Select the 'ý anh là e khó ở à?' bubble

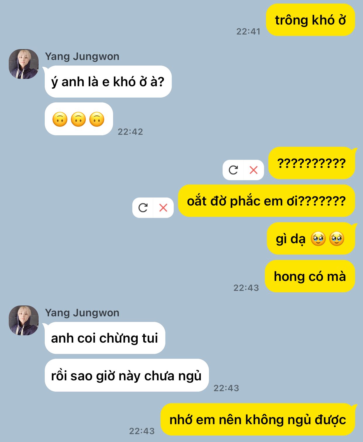108,82
